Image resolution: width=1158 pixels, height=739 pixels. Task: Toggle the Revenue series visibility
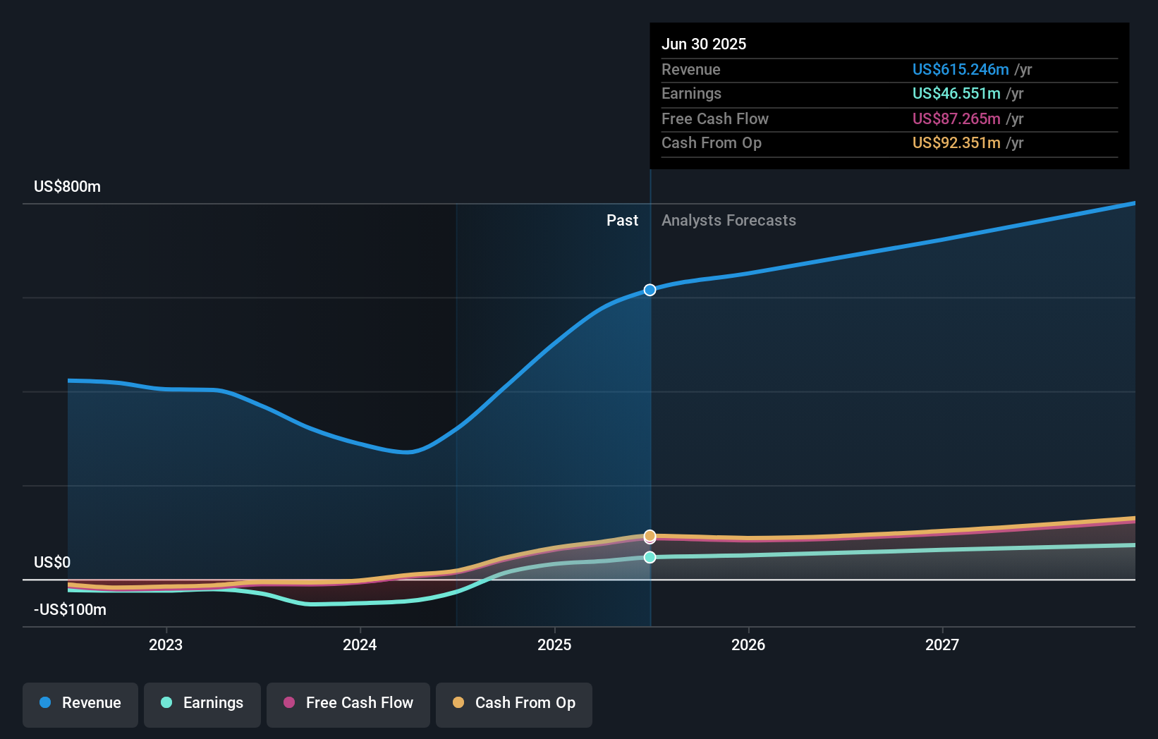tap(80, 703)
